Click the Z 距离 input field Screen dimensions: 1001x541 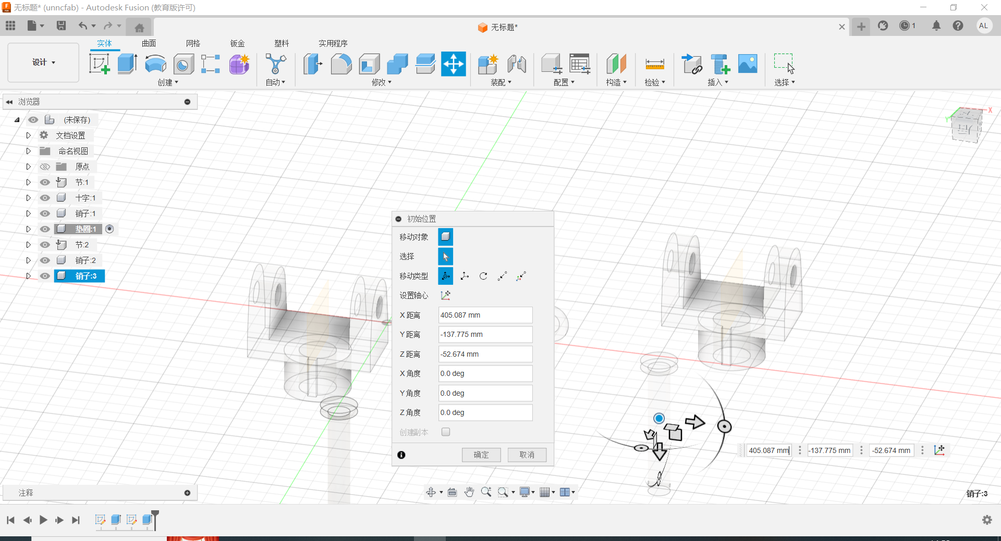pyautogui.click(x=485, y=354)
